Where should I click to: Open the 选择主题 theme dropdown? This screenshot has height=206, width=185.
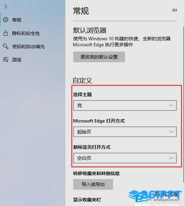125,105
